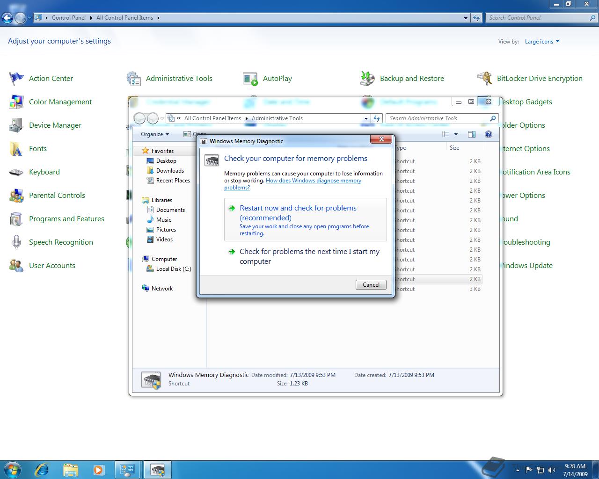
Task: Select Recent Places in navigation pane
Action: coord(173,181)
